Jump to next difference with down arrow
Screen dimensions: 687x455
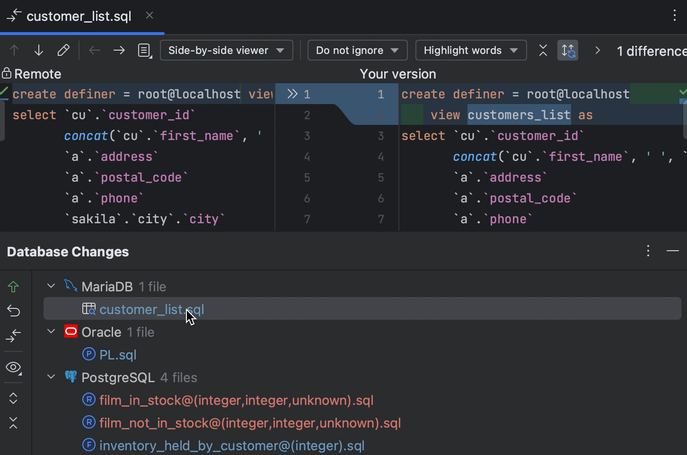[x=38, y=50]
